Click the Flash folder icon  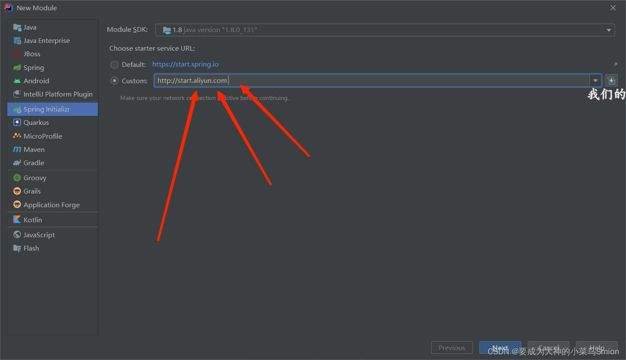(17, 248)
